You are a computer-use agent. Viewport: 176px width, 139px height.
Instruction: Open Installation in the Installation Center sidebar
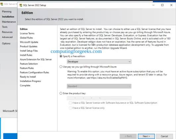click(x=8, y=17)
